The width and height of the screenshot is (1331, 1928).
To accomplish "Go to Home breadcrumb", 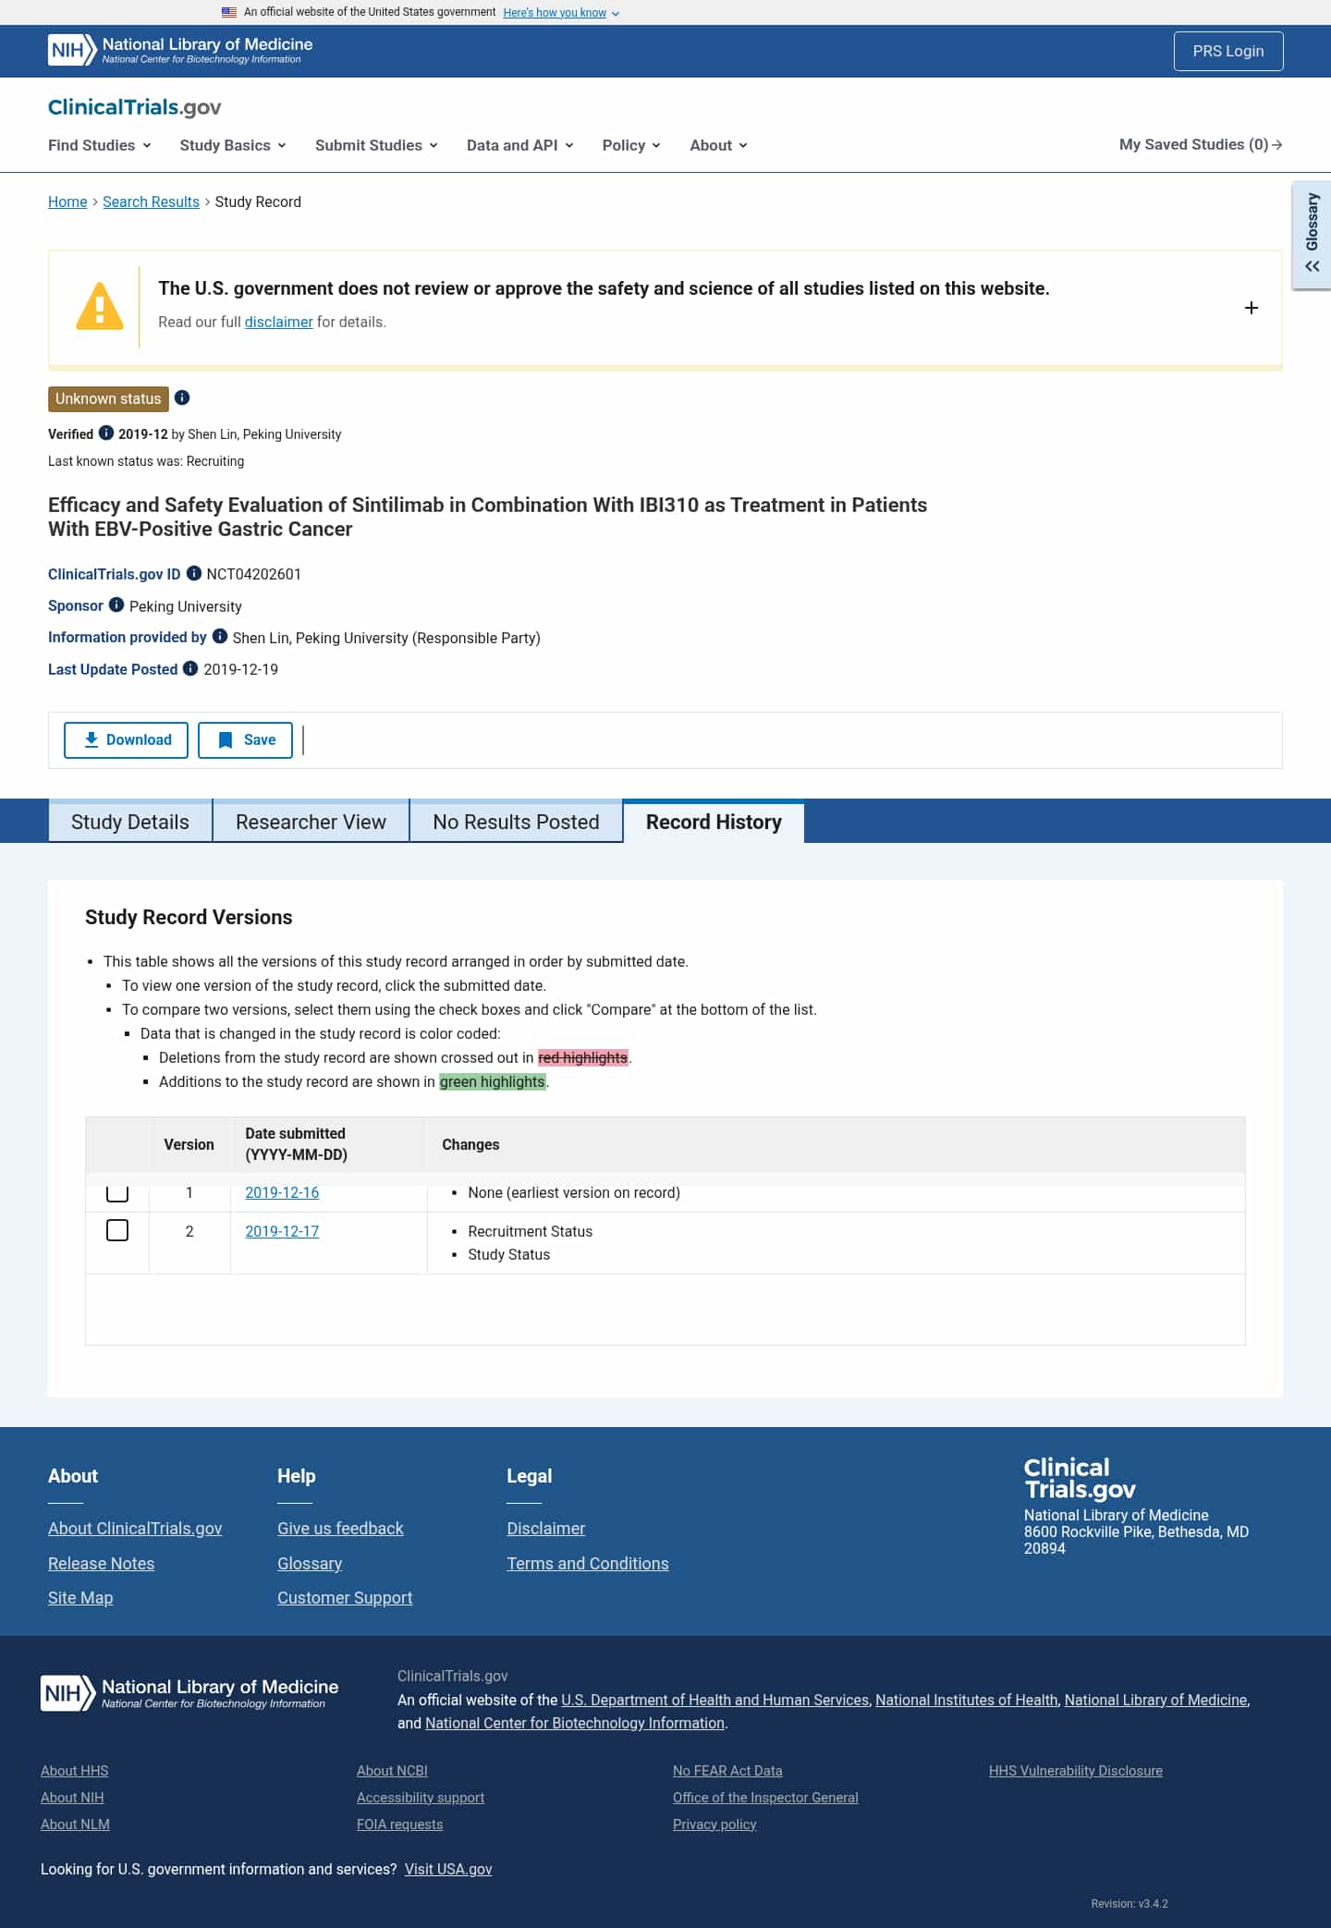I will pyautogui.click(x=67, y=201).
